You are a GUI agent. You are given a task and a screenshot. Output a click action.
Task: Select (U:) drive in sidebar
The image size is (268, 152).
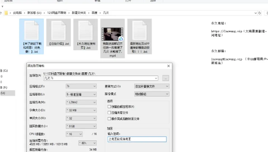point(8,93)
